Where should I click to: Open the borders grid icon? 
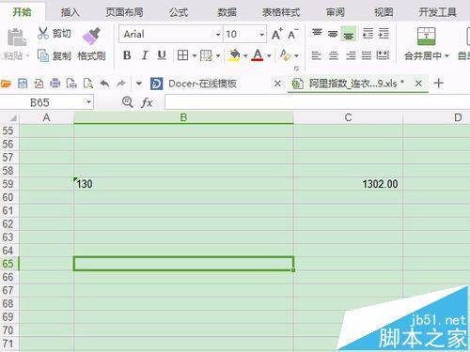[182, 55]
